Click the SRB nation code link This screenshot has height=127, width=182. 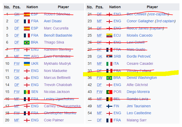(x=117, y=56)
